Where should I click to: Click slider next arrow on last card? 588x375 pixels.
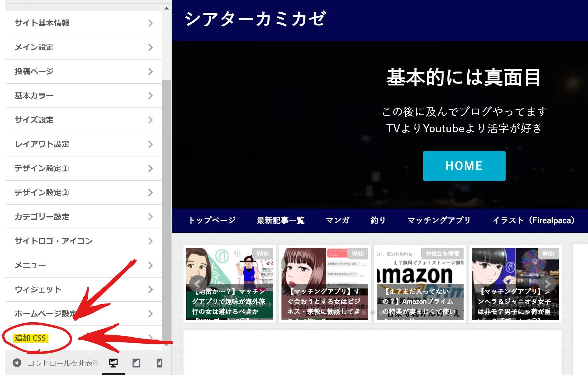pos(547,284)
